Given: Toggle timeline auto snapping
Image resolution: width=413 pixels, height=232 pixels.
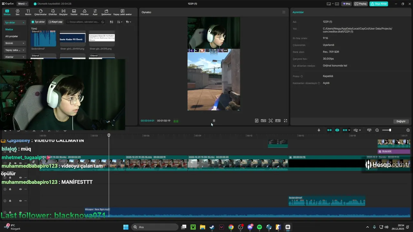Looking at the screenshot, I should (337, 130).
